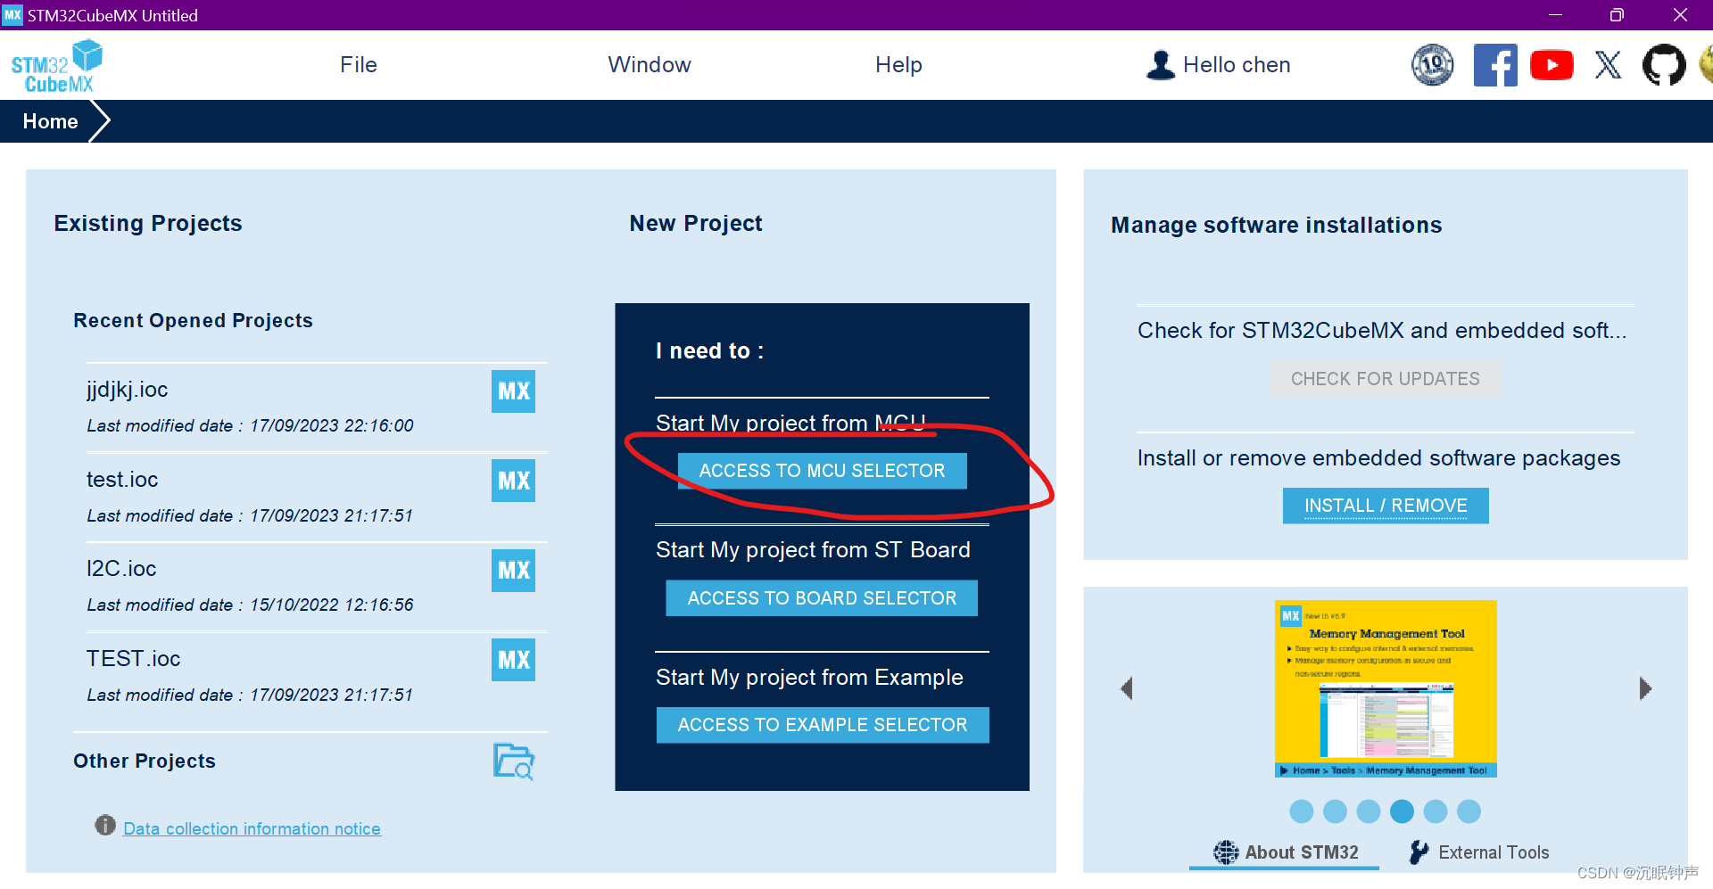Minimize the STM32CubeMX window

[1555, 15]
